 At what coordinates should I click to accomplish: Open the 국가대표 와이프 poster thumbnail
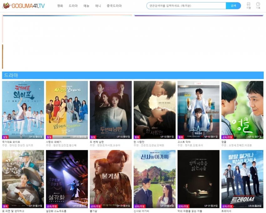23,110
